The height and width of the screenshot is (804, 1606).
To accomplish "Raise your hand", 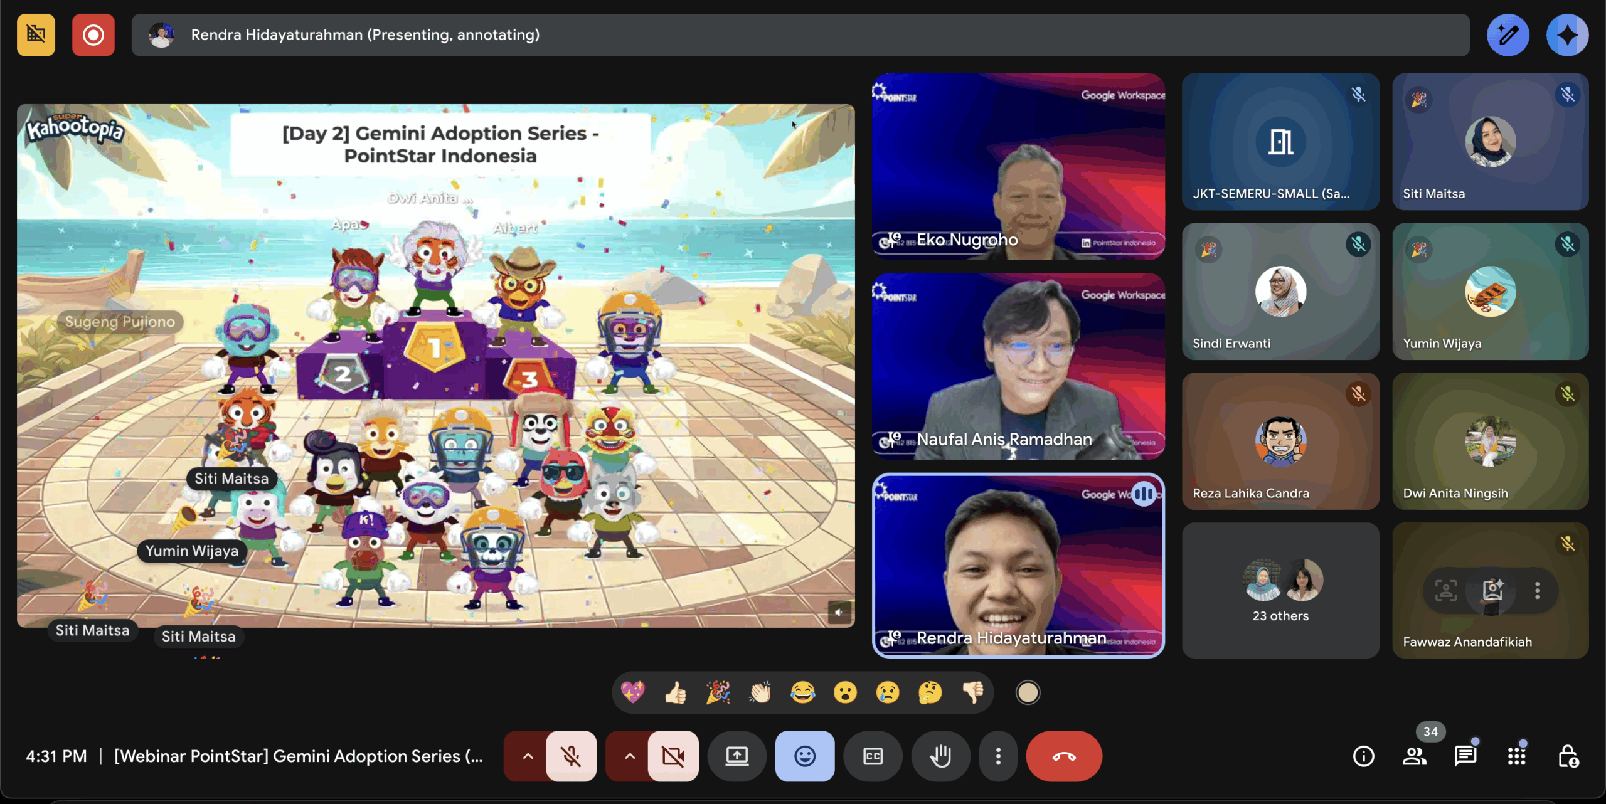I will click(940, 756).
